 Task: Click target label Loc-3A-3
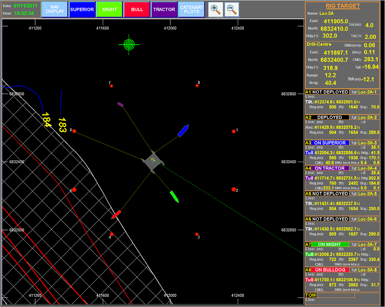(368, 143)
